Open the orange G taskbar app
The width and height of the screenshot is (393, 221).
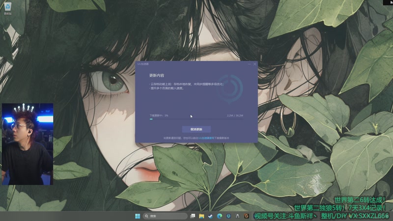pos(247,216)
